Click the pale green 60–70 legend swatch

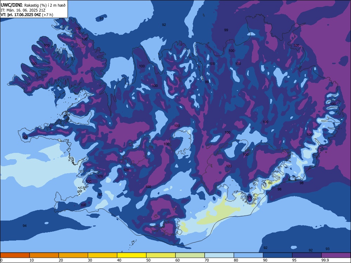(x=190, y=255)
